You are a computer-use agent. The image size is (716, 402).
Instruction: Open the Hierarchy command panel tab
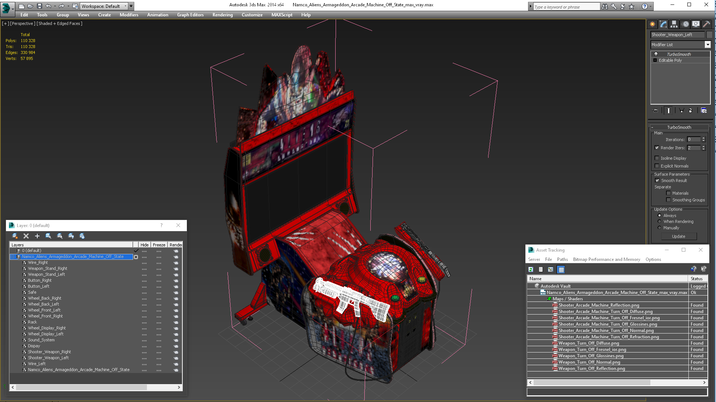point(674,24)
